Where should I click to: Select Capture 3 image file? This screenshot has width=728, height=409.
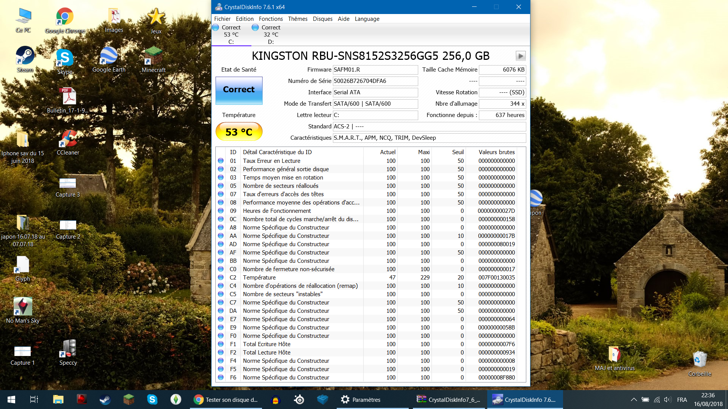[x=68, y=188]
